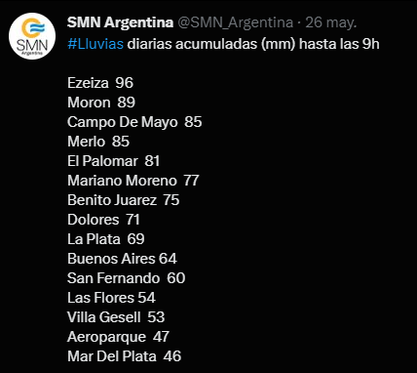Open the @SMN_Argentina handle link
The height and width of the screenshot is (373, 417).
click(x=236, y=22)
